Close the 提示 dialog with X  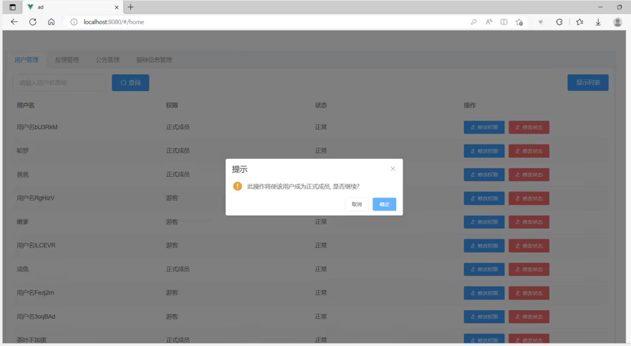coord(393,168)
